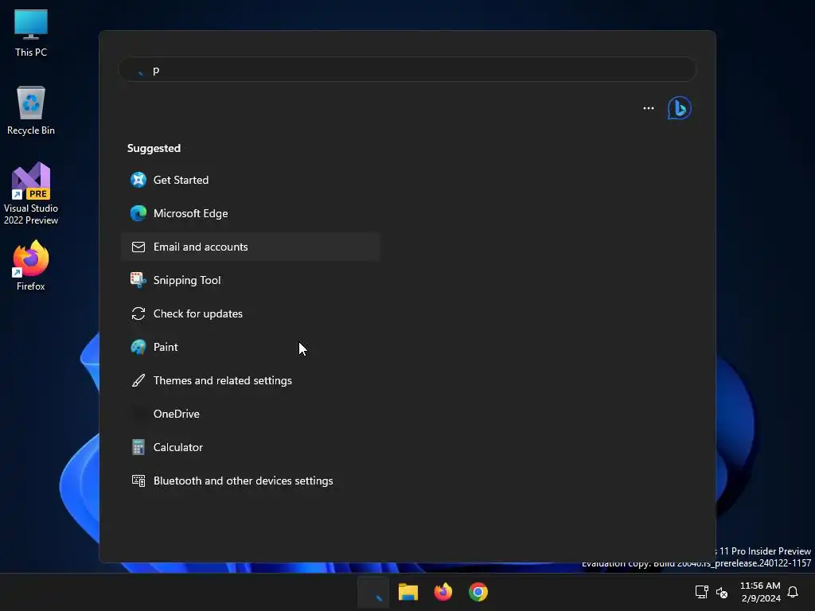Select the Firefox desktop shortcut
The height and width of the screenshot is (611, 815).
pyautogui.click(x=31, y=266)
